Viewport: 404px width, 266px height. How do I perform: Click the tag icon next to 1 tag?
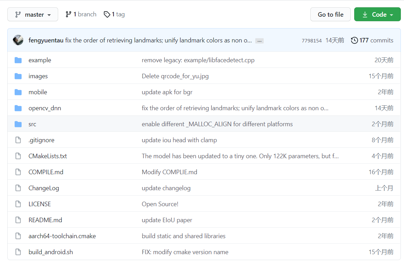point(107,14)
